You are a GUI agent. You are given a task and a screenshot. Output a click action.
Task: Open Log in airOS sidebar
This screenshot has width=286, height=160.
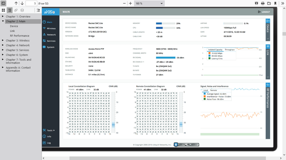[x=49, y=143]
